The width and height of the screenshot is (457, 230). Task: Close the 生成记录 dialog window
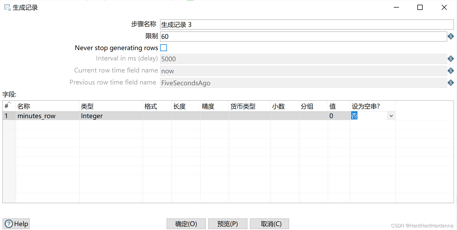click(444, 7)
